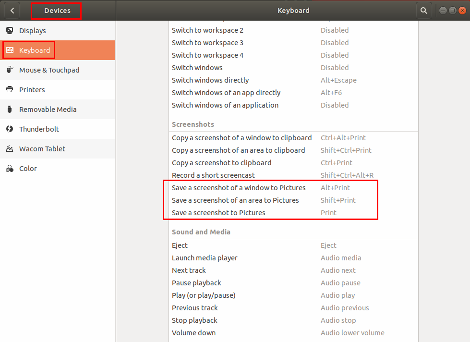Click the Alt+F6 shortcut value

coord(331,93)
